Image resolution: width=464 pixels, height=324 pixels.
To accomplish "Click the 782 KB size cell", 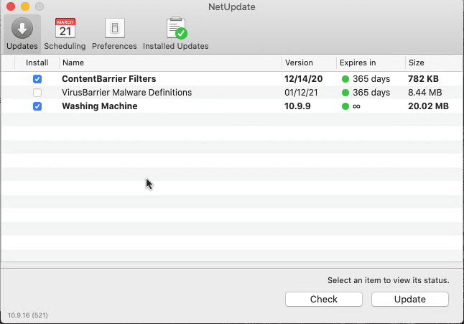I will coord(423,79).
